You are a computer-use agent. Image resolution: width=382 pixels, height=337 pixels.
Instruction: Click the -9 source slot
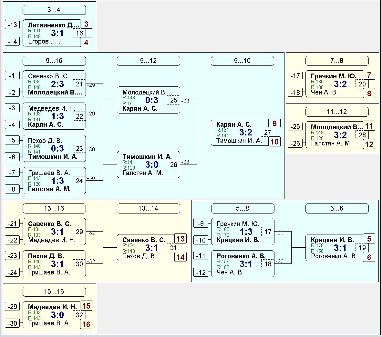(x=201, y=223)
